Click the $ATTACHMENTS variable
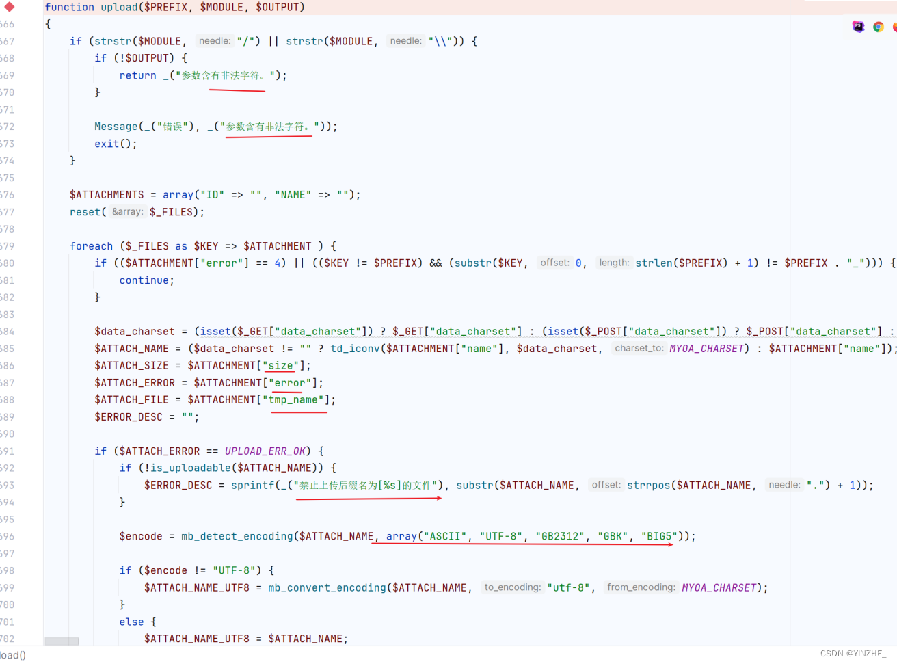This screenshot has height=664, width=897. click(107, 195)
